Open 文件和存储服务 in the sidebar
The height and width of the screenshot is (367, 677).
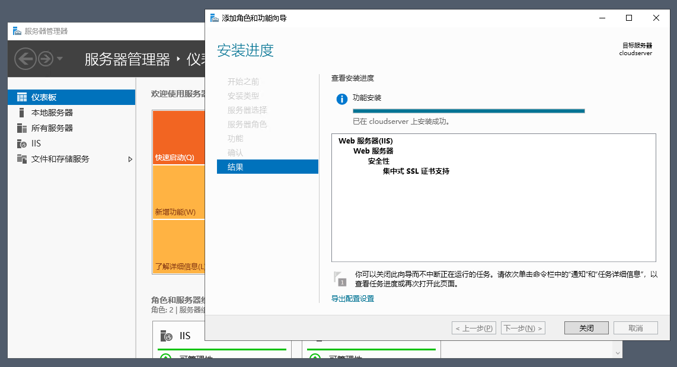pos(72,159)
